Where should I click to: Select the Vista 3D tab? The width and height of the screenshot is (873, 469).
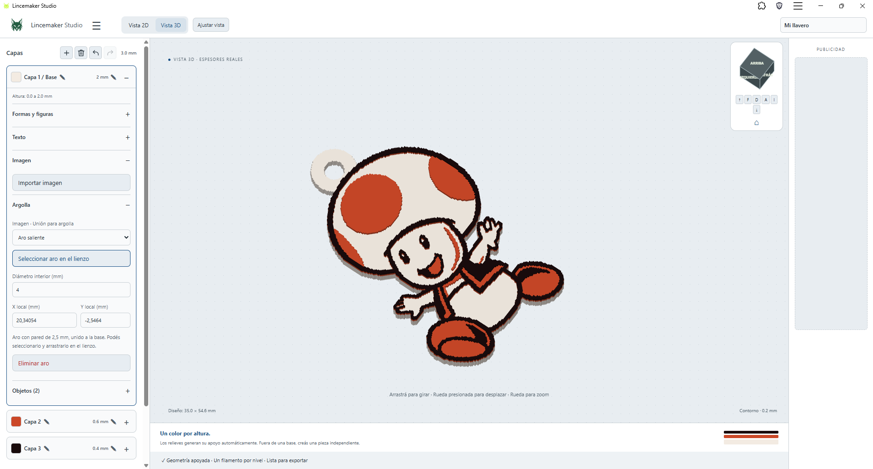point(171,25)
